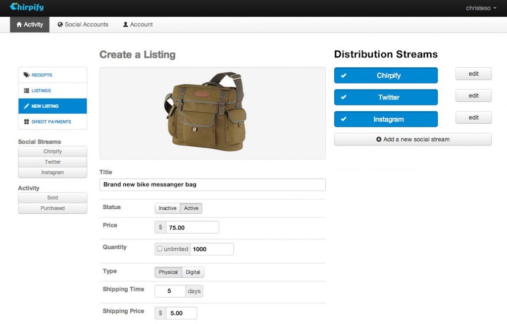Select New Listing in the sidebar

pos(52,106)
